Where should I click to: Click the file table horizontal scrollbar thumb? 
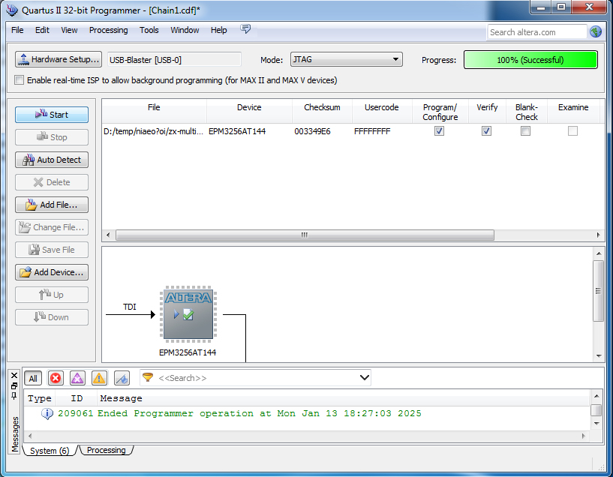[305, 235]
